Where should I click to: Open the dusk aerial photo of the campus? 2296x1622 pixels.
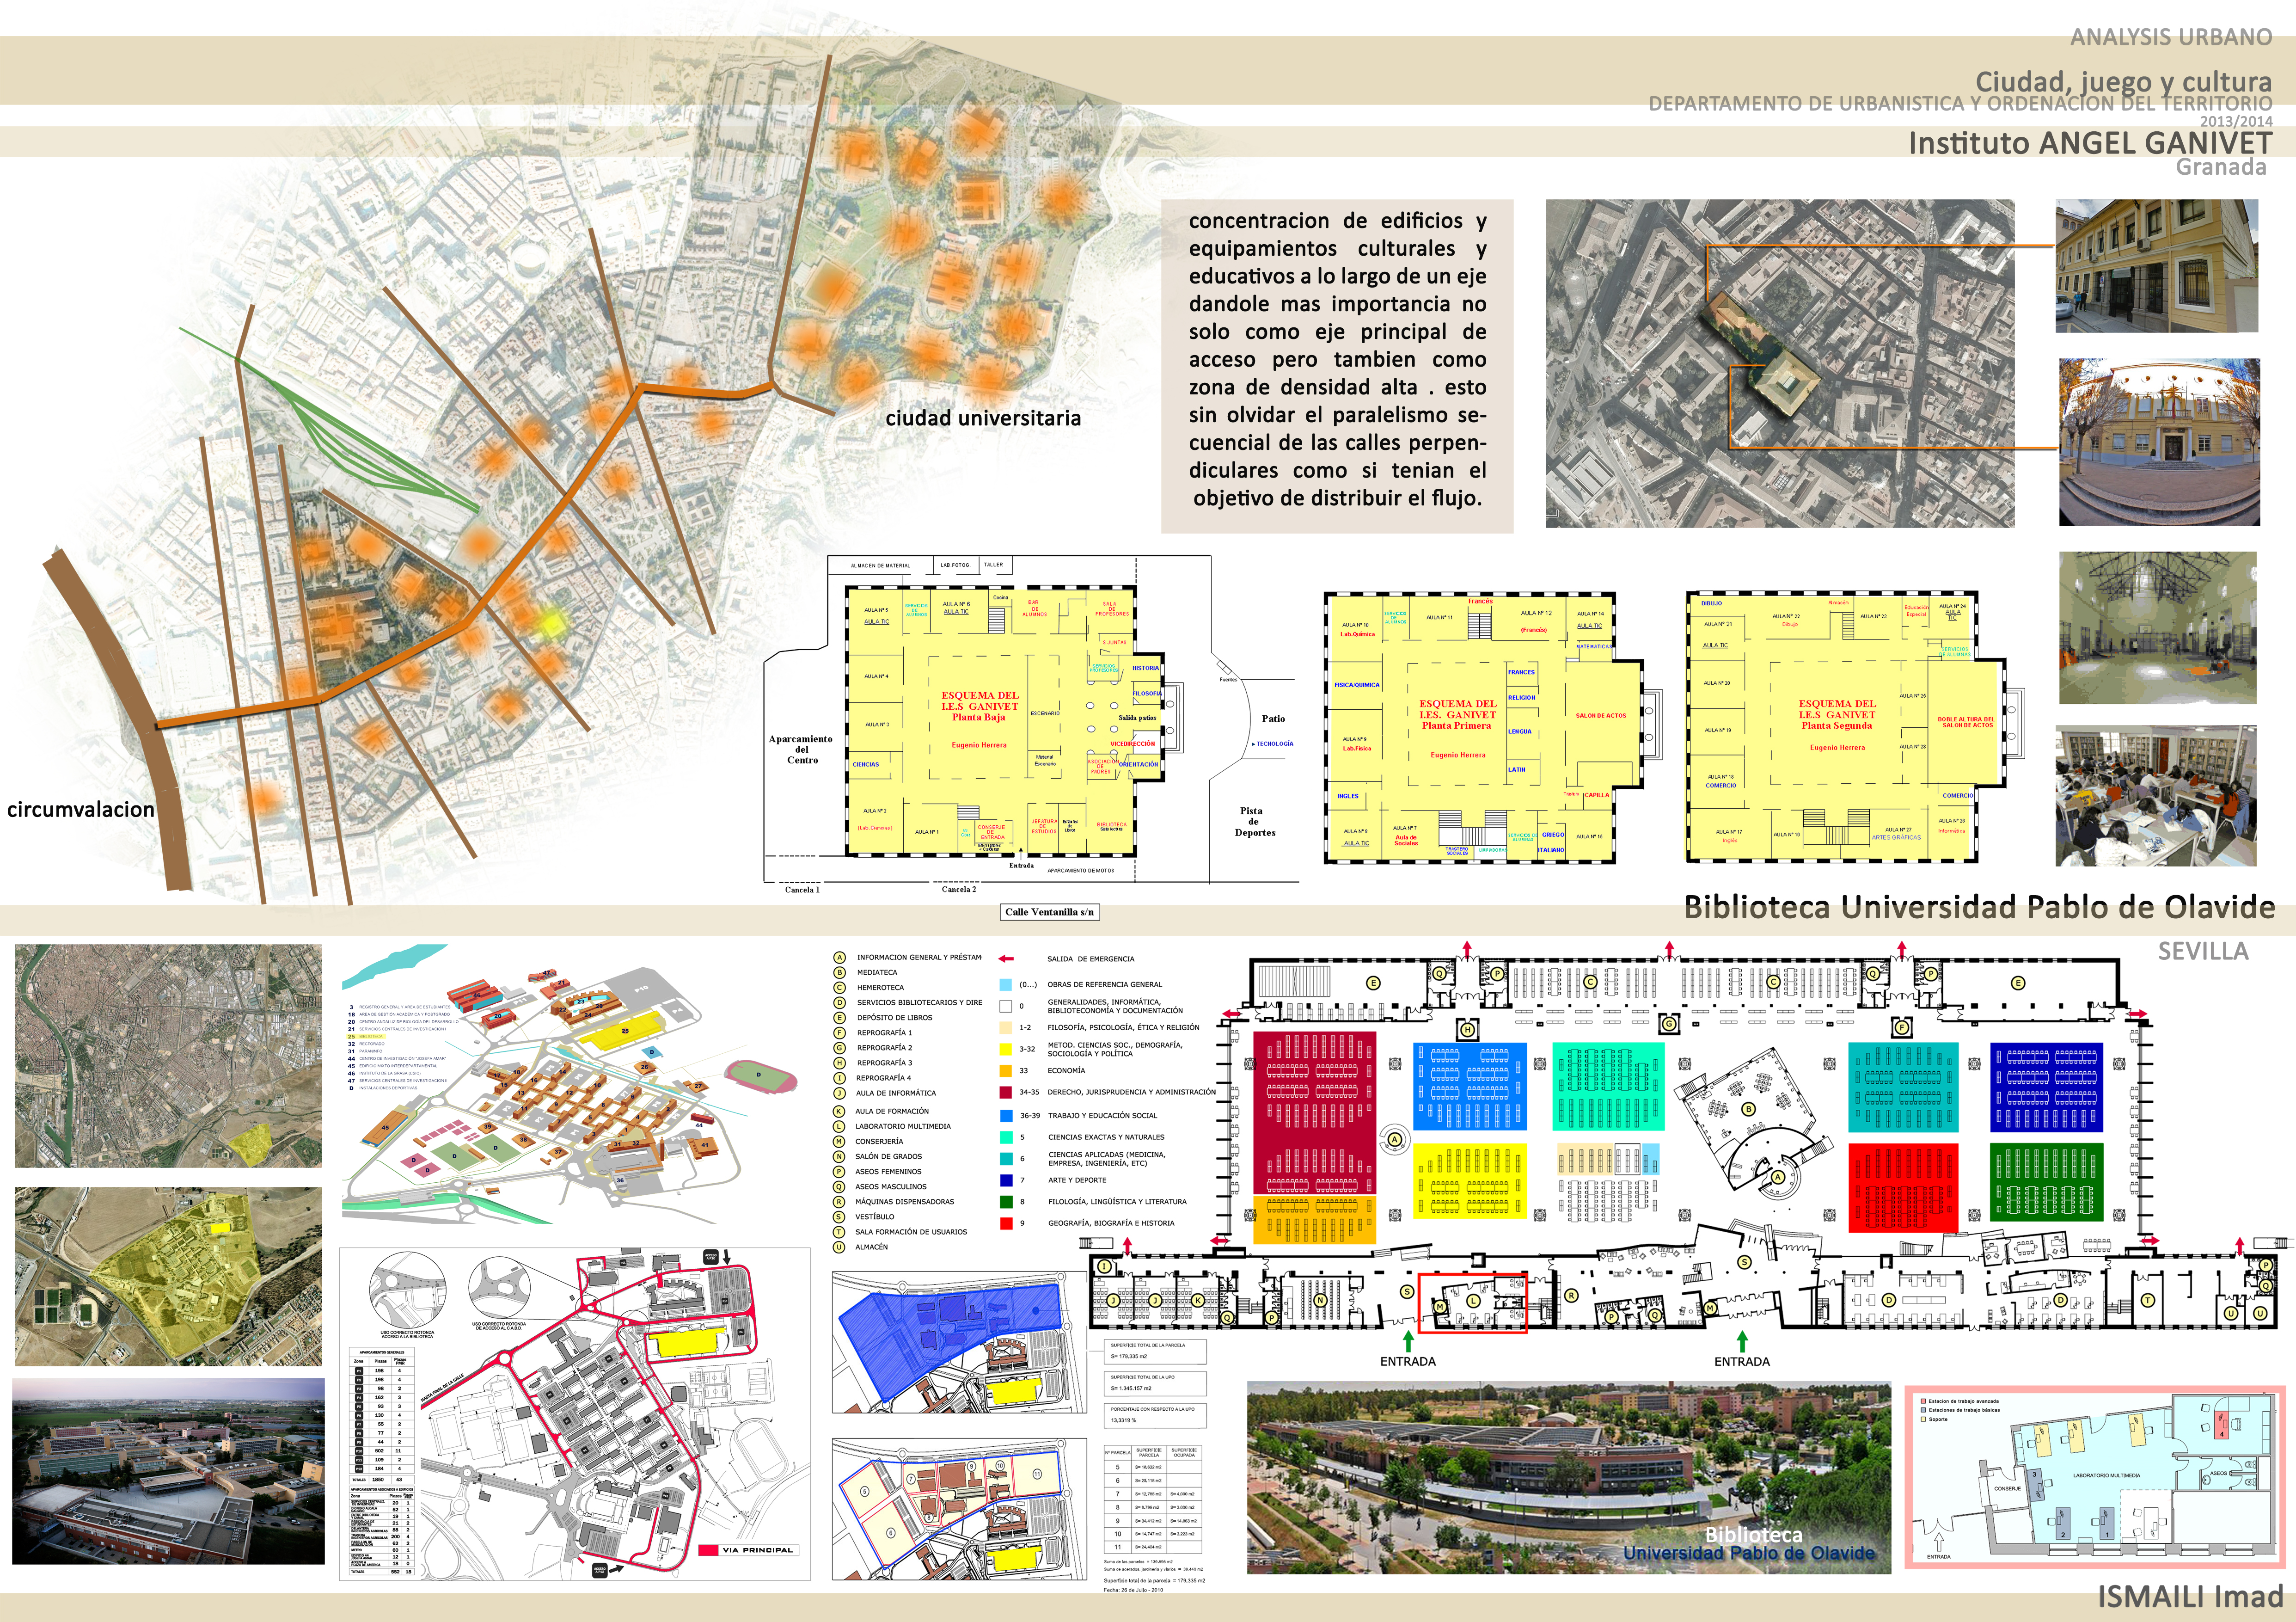tap(168, 1471)
